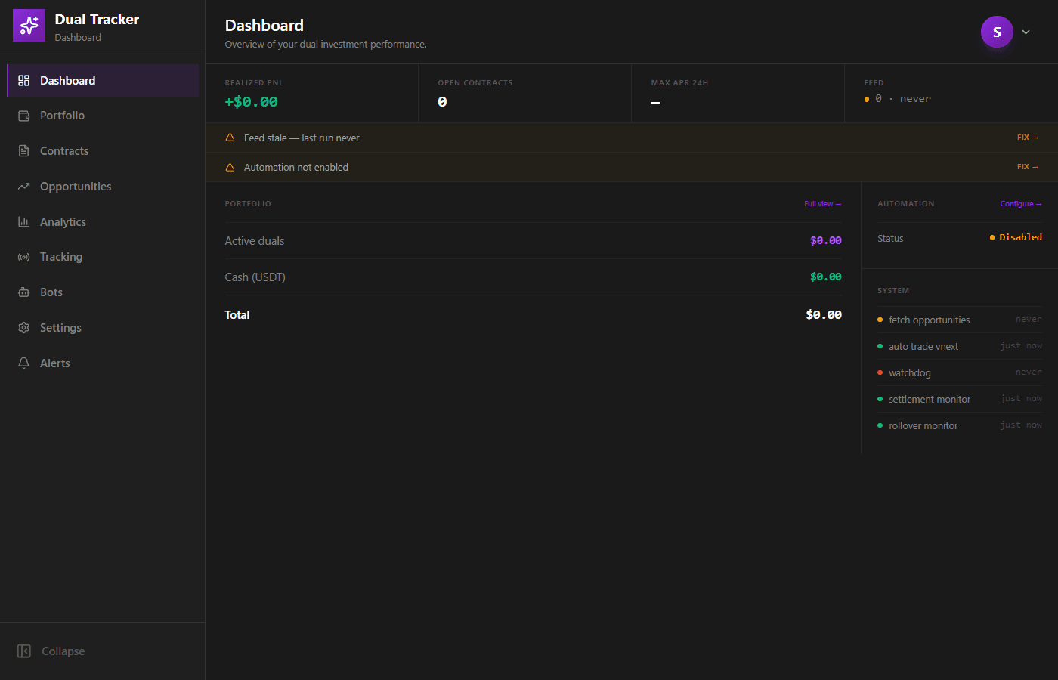The height and width of the screenshot is (680, 1058).
Task: Click the Disabled automation status text
Action: [1021, 237]
